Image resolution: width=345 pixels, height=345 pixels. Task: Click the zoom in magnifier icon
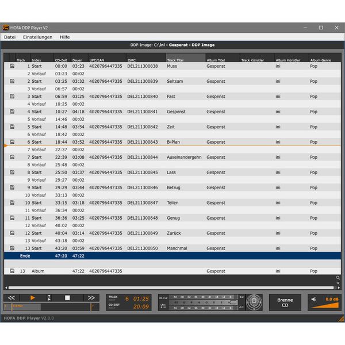(338, 278)
